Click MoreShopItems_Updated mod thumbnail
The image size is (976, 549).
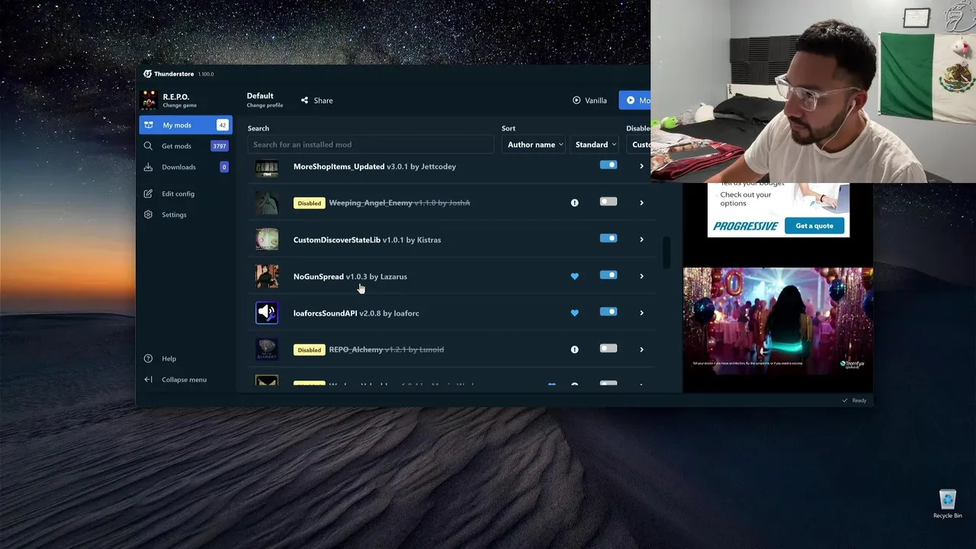(267, 168)
